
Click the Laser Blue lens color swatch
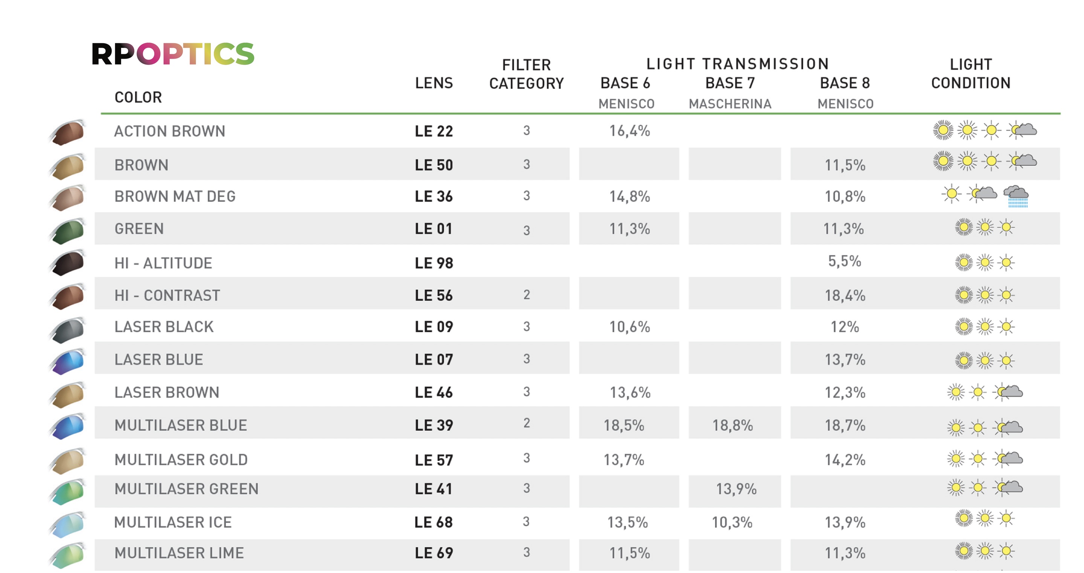pos(69,361)
